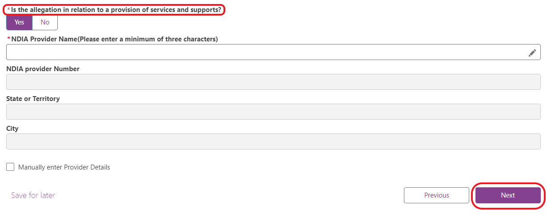Click the red asterisk before NDIA Provider Name

[8, 39]
